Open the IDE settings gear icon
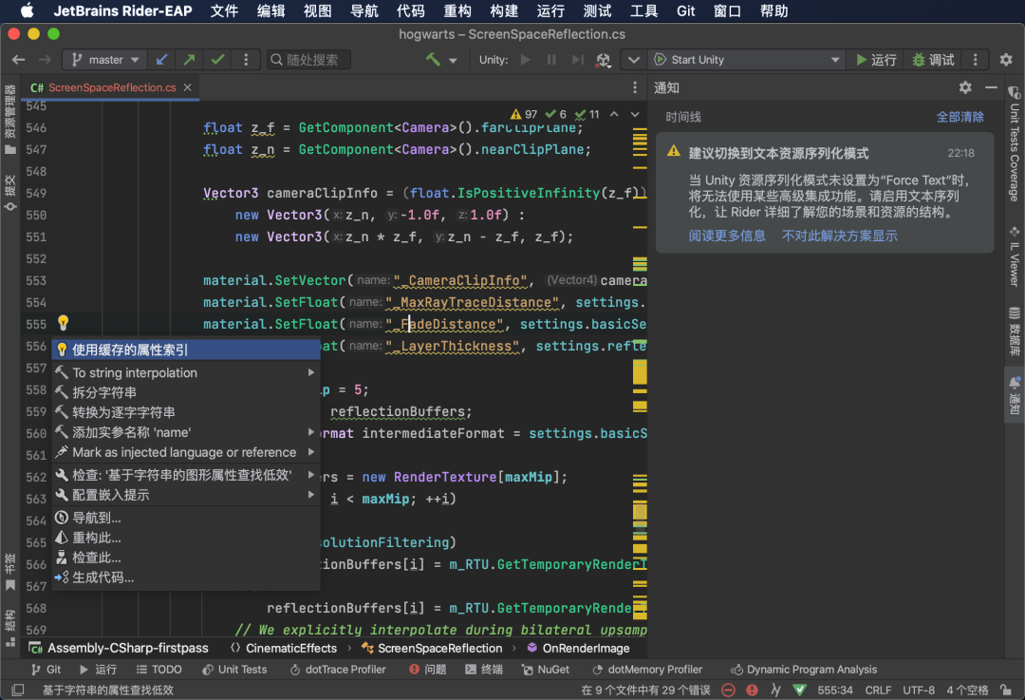Image resolution: width=1025 pixels, height=700 pixels. coord(1006,60)
